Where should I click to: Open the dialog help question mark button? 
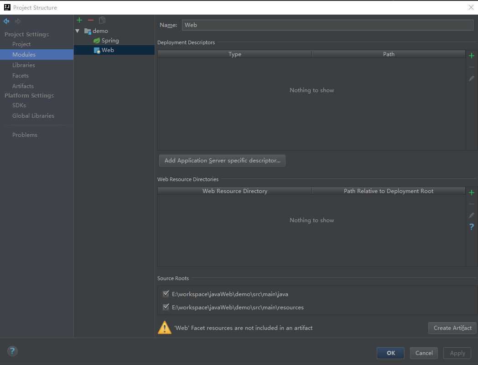[12, 351]
